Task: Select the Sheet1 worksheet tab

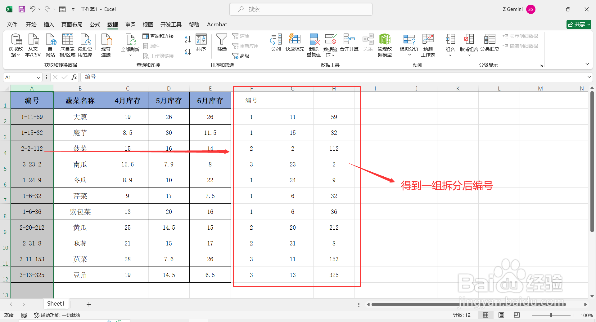Action: (56, 304)
